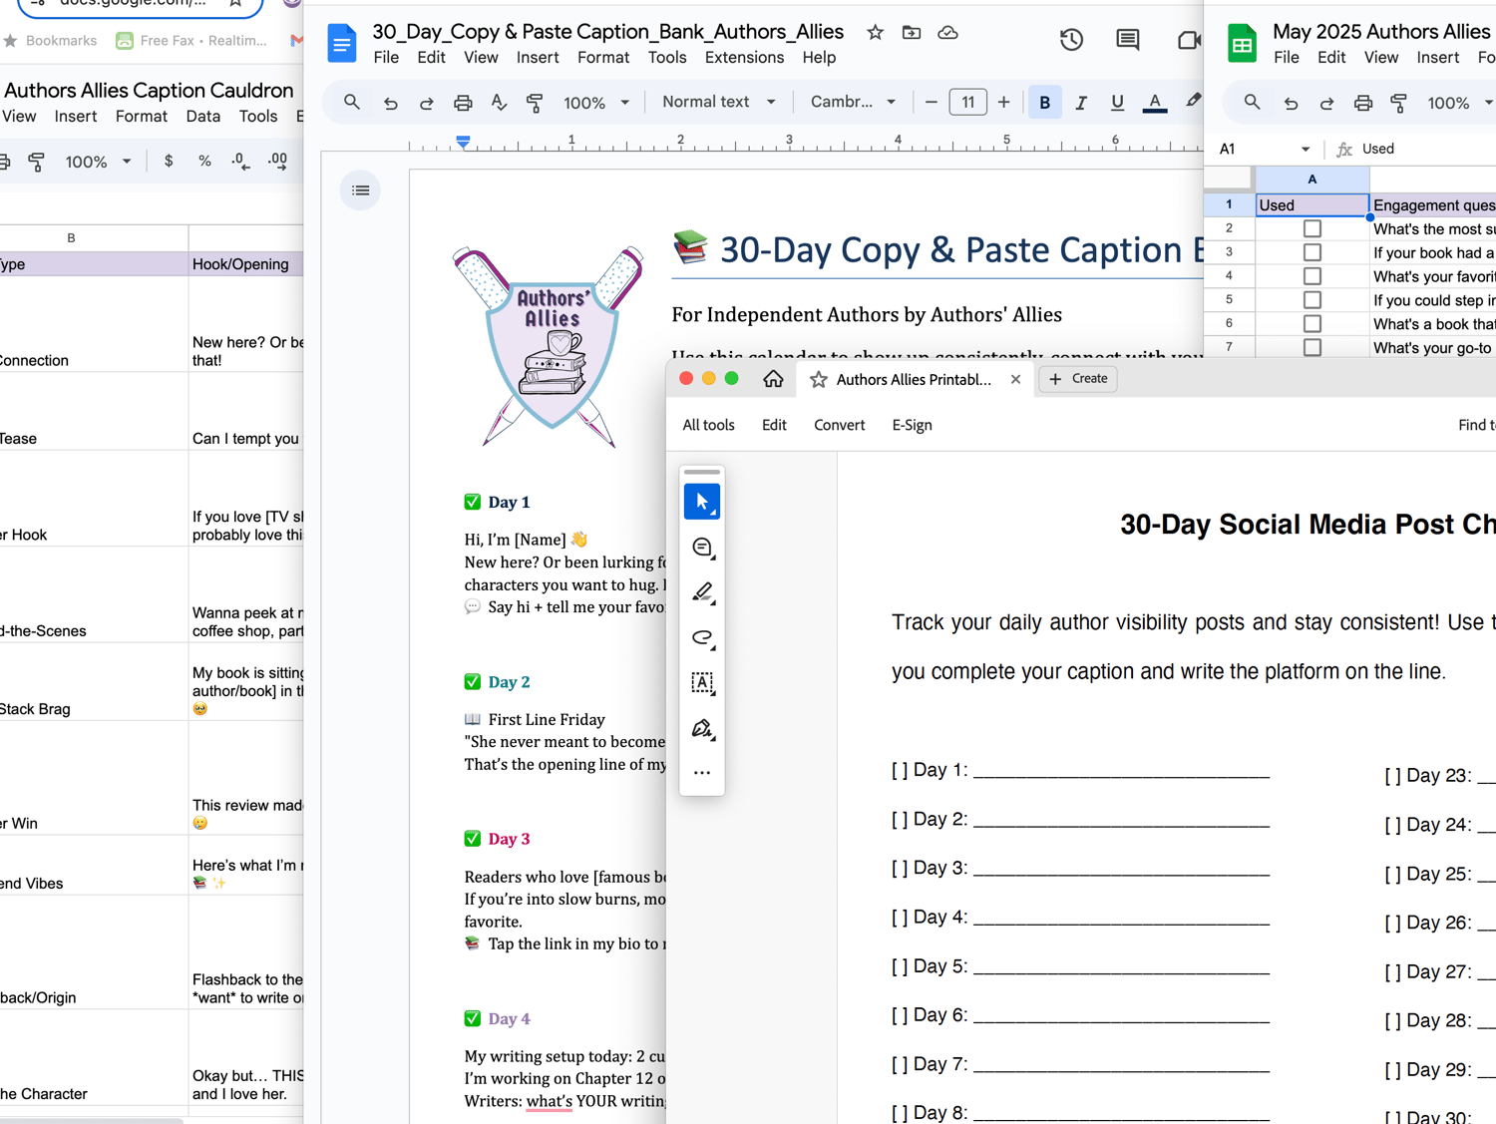The width and height of the screenshot is (1496, 1124).
Task: Click the Create button in Acrobat
Action: coord(1078,379)
